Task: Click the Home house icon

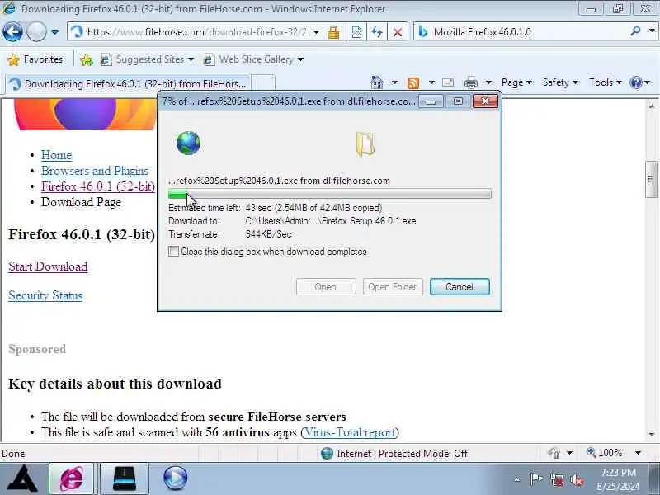Action: 377,82
